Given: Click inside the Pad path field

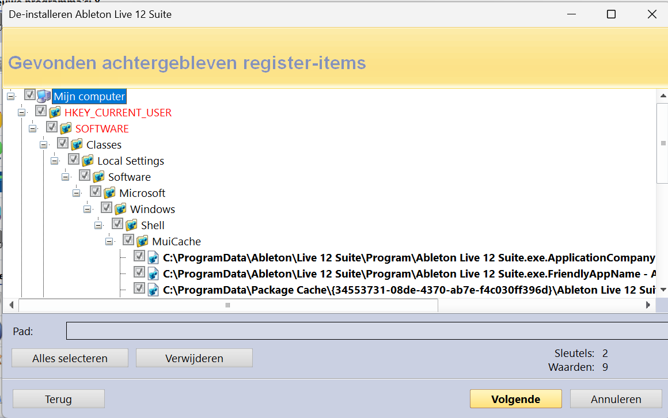Looking at the screenshot, I should click(367, 331).
